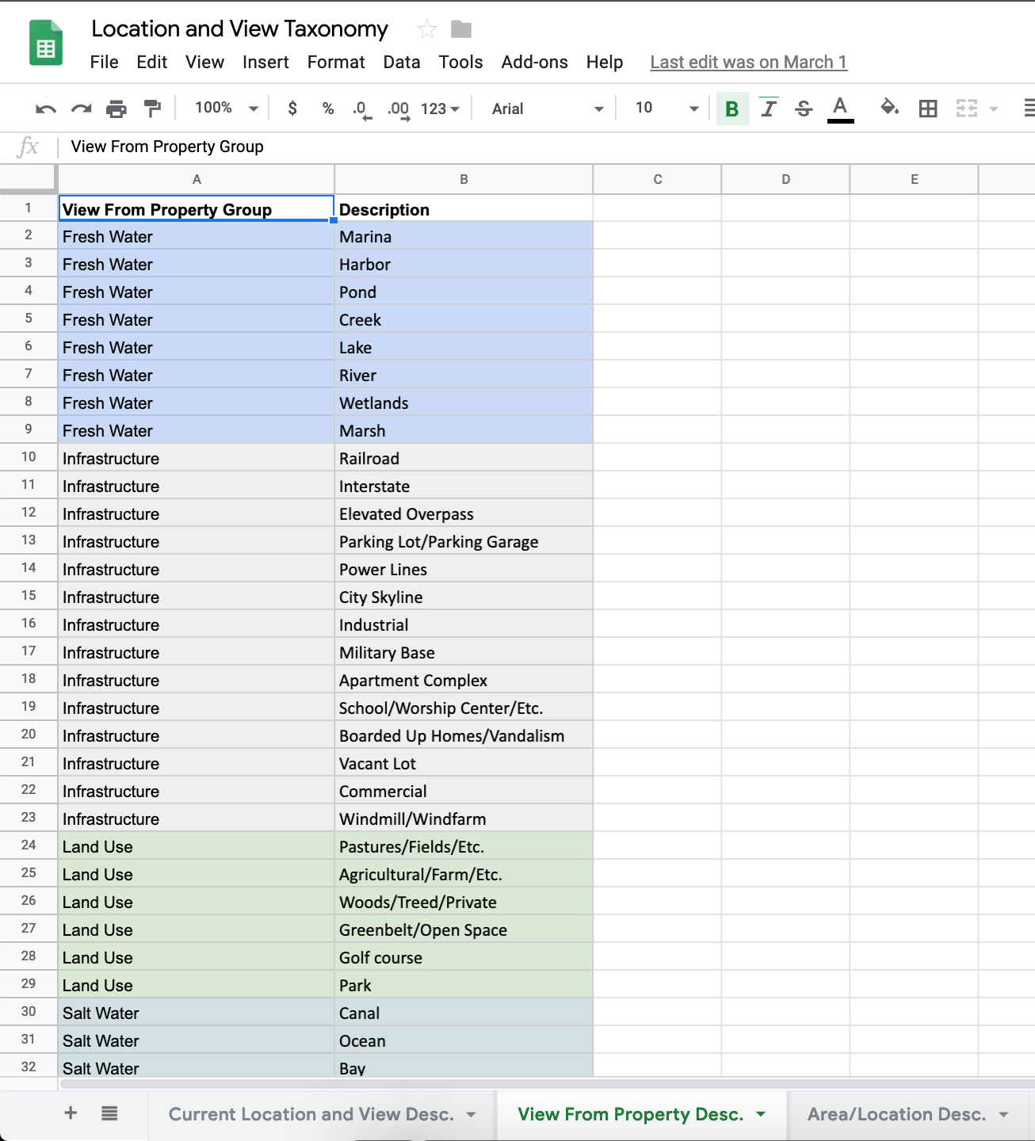Image resolution: width=1035 pixels, height=1141 pixels.
Task: Open the font size 10 dropdown
Action: click(666, 109)
